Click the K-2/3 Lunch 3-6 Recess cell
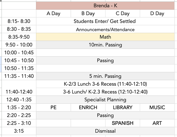 [x=105, y=84]
